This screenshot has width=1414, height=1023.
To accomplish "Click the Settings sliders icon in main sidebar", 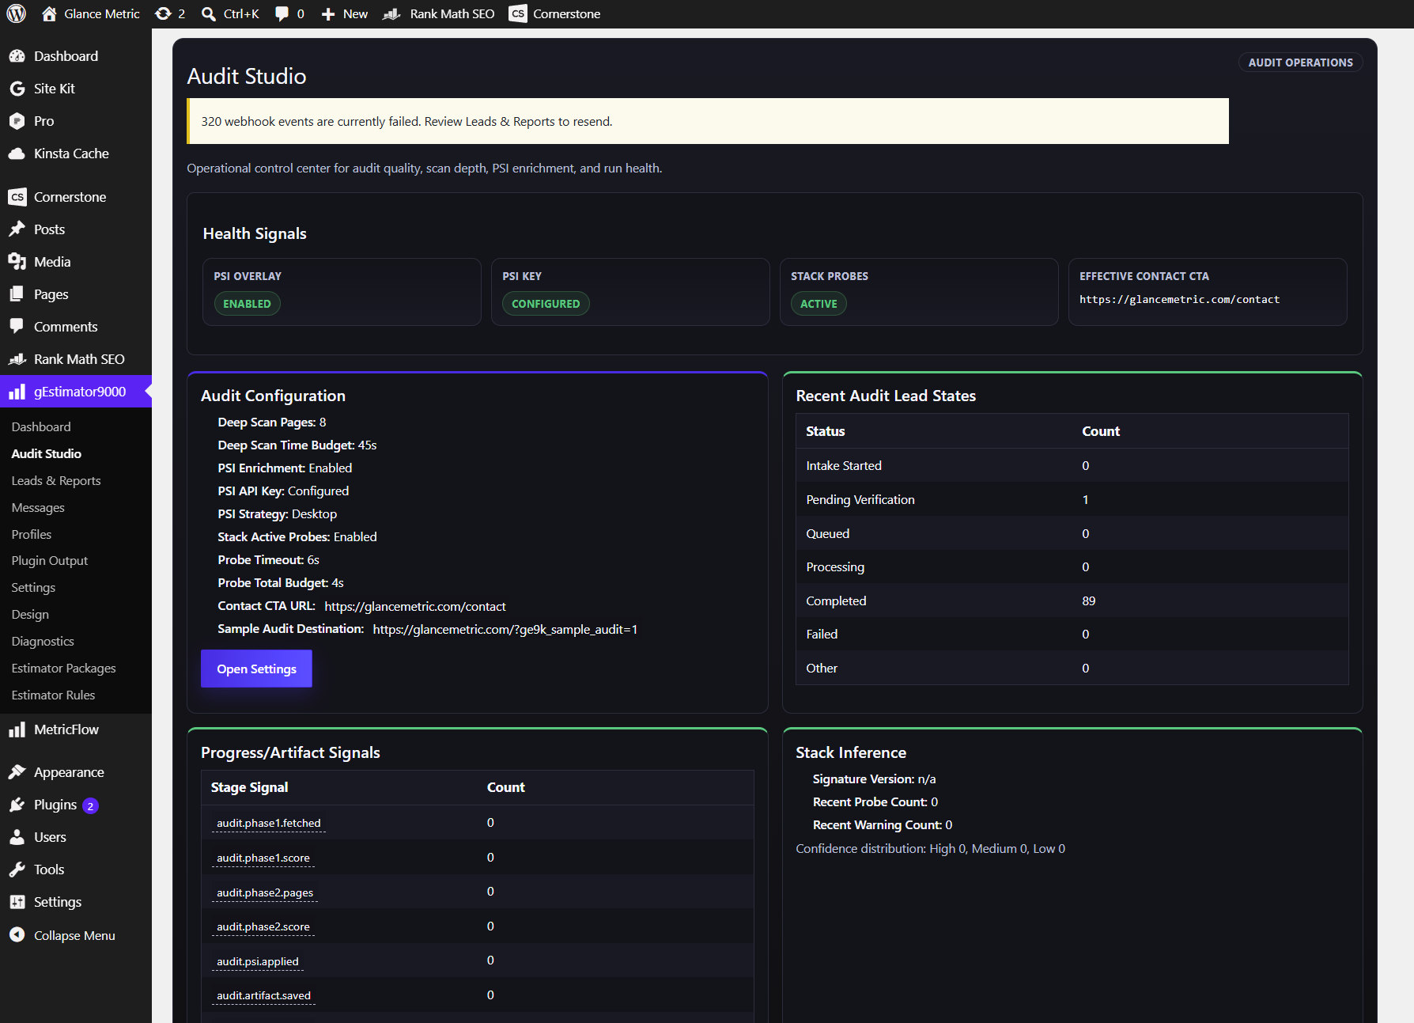I will tap(17, 902).
